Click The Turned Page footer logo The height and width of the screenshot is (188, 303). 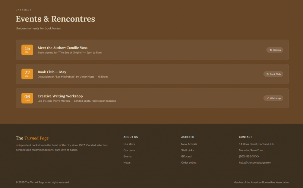point(32,138)
